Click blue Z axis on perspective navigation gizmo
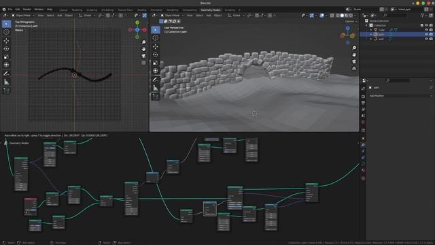This screenshot has width=435, height=245. click(347, 29)
